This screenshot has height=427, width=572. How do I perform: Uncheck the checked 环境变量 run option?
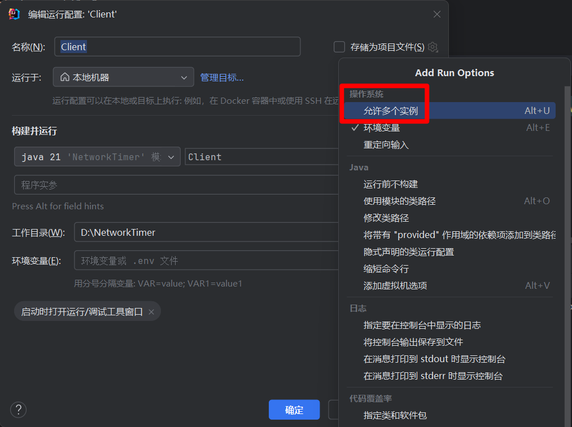(x=382, y=127)
